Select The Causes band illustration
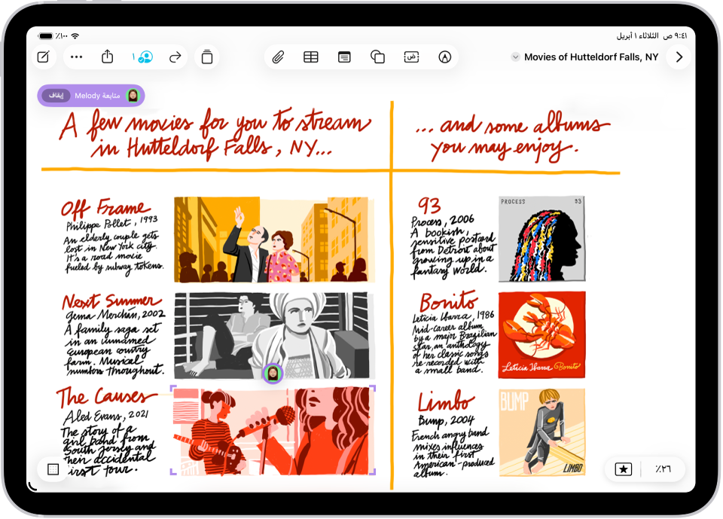723x519 pixels. [x=273, y=432]
